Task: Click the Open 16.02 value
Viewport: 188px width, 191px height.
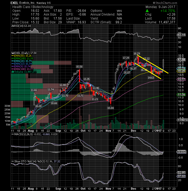Action: 35,11
